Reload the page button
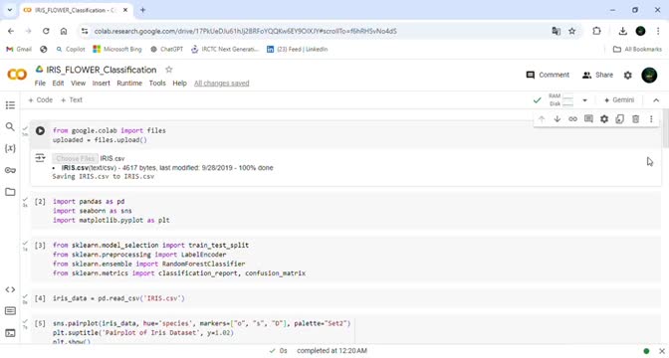The image size is (669, 358). [46, 31]
